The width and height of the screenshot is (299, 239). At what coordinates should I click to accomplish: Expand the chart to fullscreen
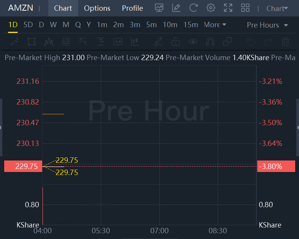(228, 8)
